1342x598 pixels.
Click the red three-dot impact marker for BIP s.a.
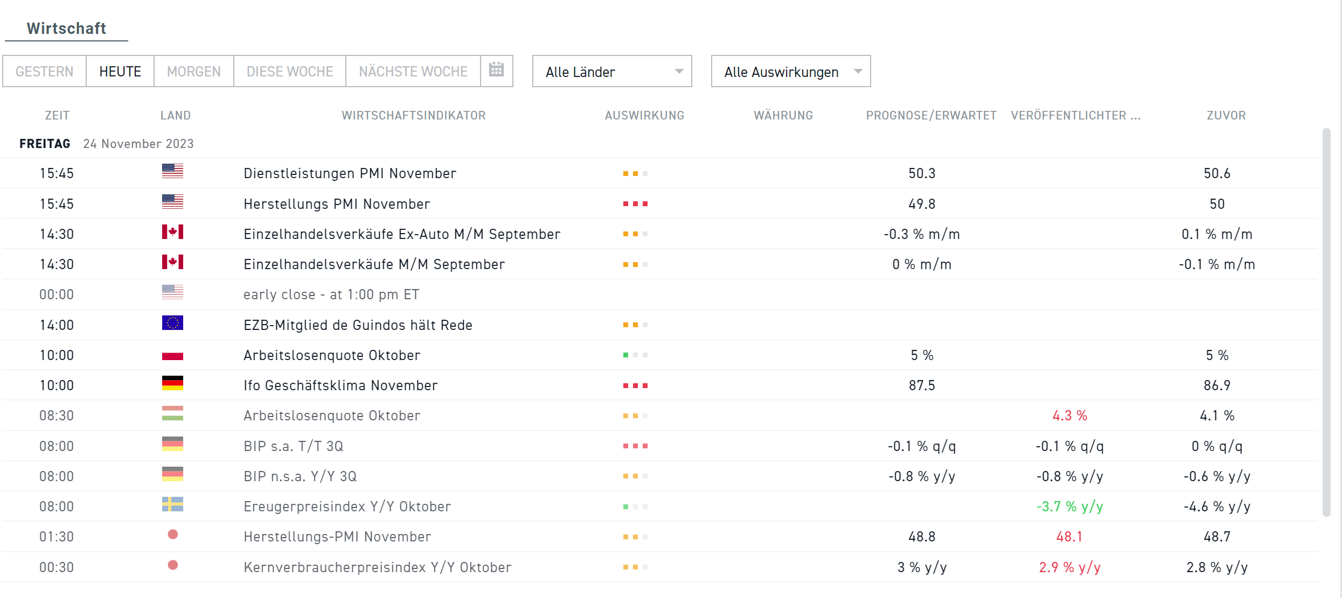pyautogui.click(x=636, y=445)
